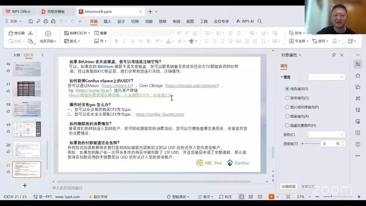Pin the Object Properties panel
Screen dimensions: 366x206
pos(334,55)
